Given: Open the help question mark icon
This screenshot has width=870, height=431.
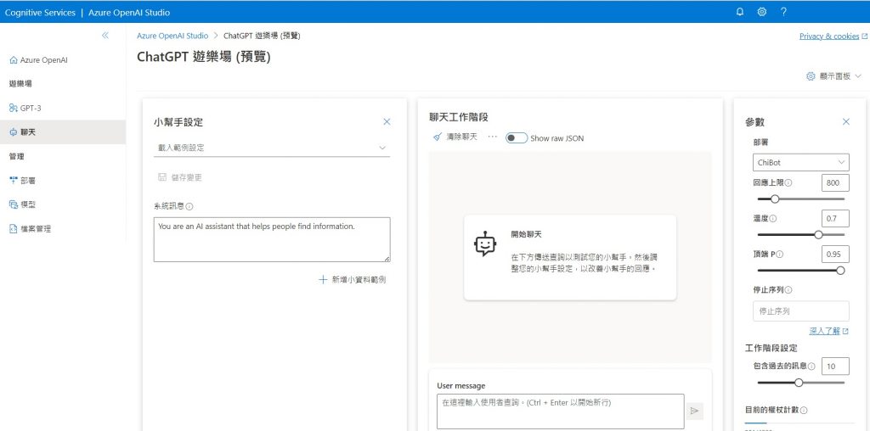Looking at the screenshot, I should (783, 12).
